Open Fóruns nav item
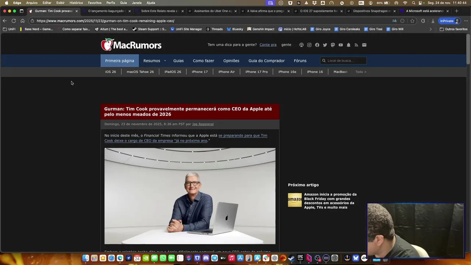Viewport: 471px width, 265px height. pos(300,61)
